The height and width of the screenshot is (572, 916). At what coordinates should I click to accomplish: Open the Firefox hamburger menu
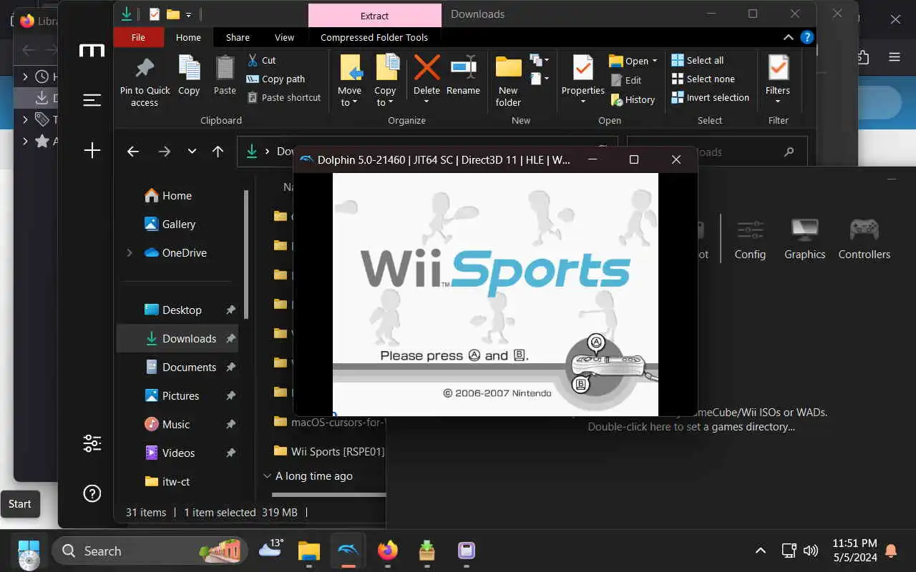895,57
